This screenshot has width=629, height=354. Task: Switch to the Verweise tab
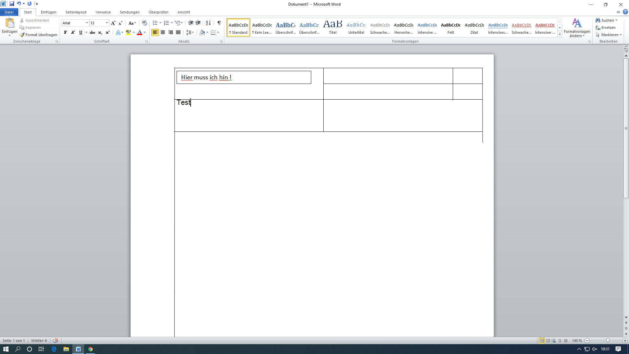(103, 12)
